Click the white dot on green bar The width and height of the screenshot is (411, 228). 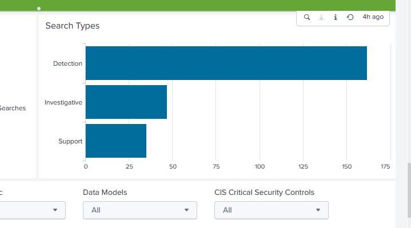[39, 9]
